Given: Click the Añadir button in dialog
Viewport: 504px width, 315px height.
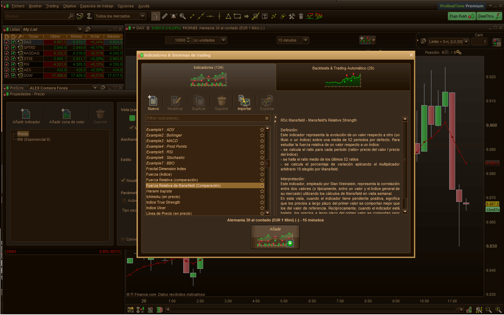Looking at the screenshot, I should point(275,237).
